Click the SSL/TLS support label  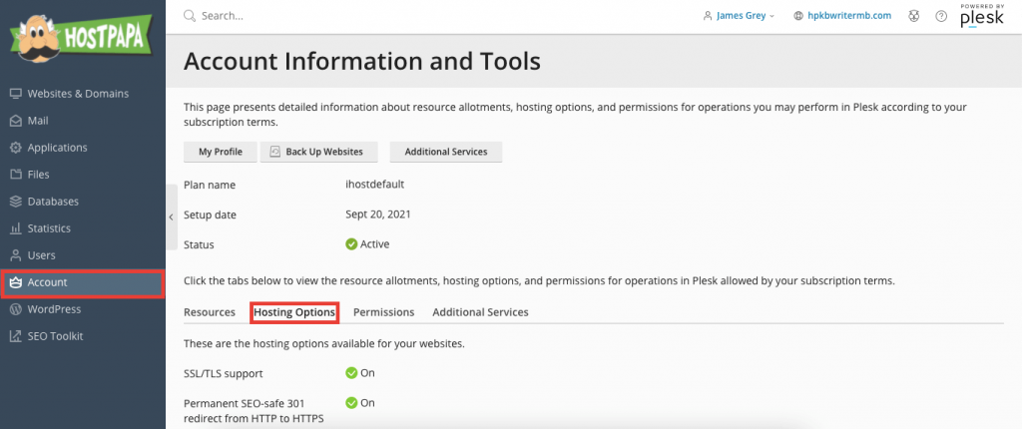point(224,373)
